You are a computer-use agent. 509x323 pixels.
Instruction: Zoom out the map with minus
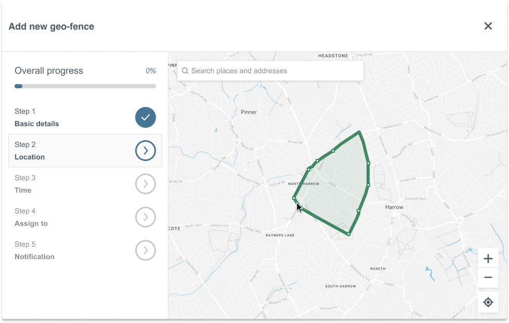[488, 278]
